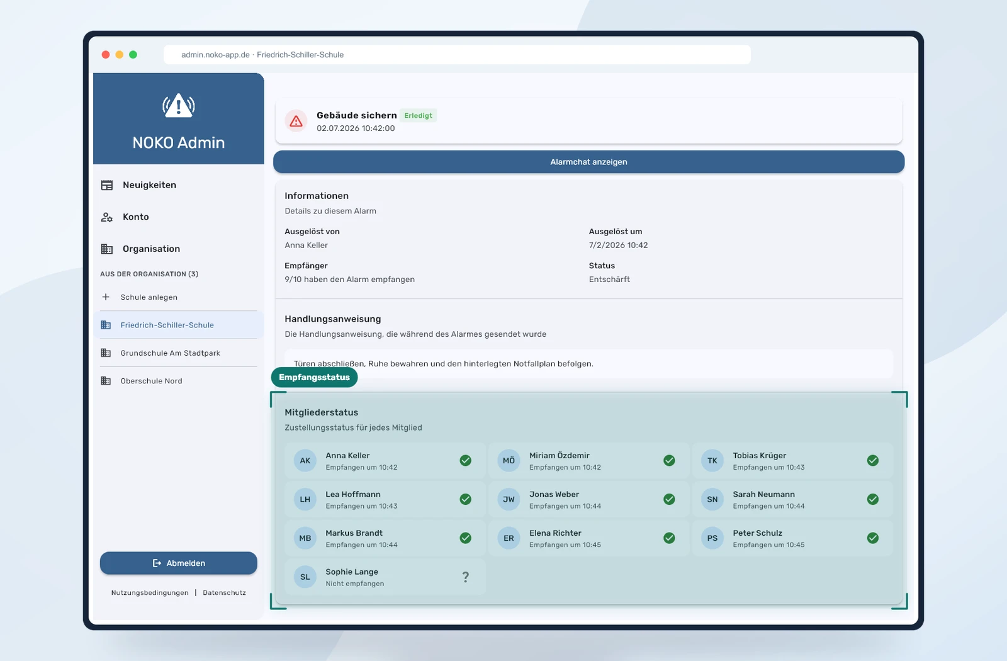
Task: Open the Neuigkeiten menu item
Action: click(179, 185)
